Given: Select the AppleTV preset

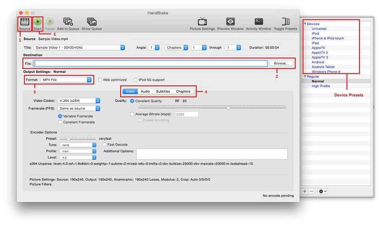Looking at the screenshot, I should click(318, 48).
